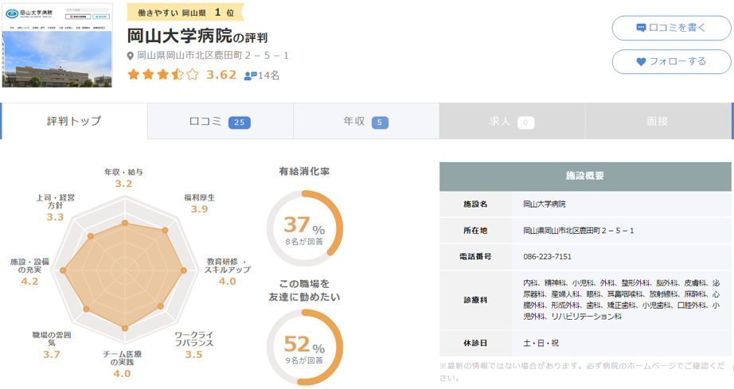Click the 口コミ count badge 25

point(239,123)
